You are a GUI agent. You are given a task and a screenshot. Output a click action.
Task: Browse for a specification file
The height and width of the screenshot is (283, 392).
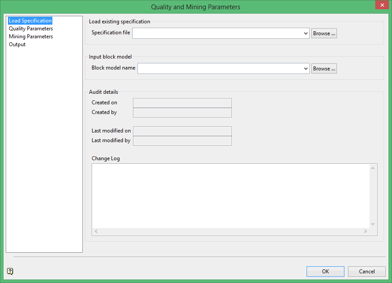tap(324, 33)
